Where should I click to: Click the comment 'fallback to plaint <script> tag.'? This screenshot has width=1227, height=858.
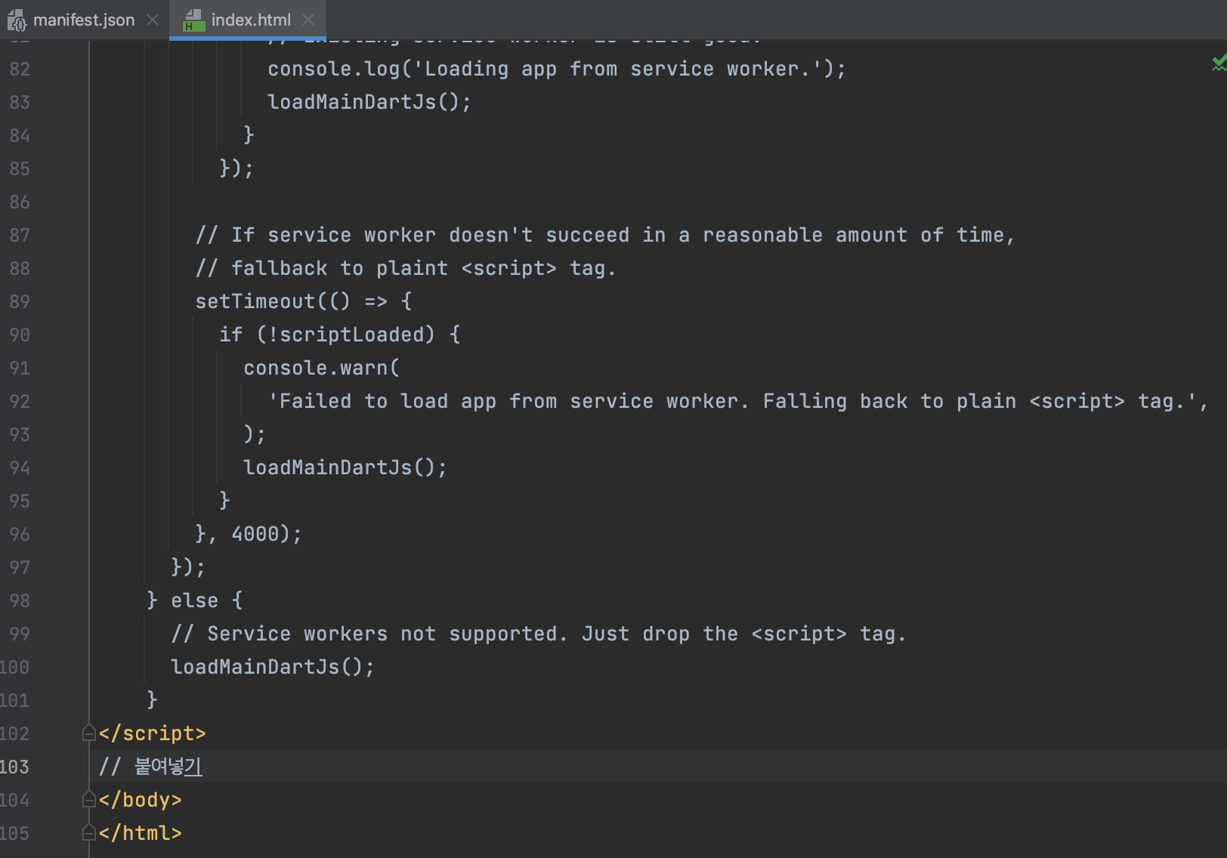(406, 268)
